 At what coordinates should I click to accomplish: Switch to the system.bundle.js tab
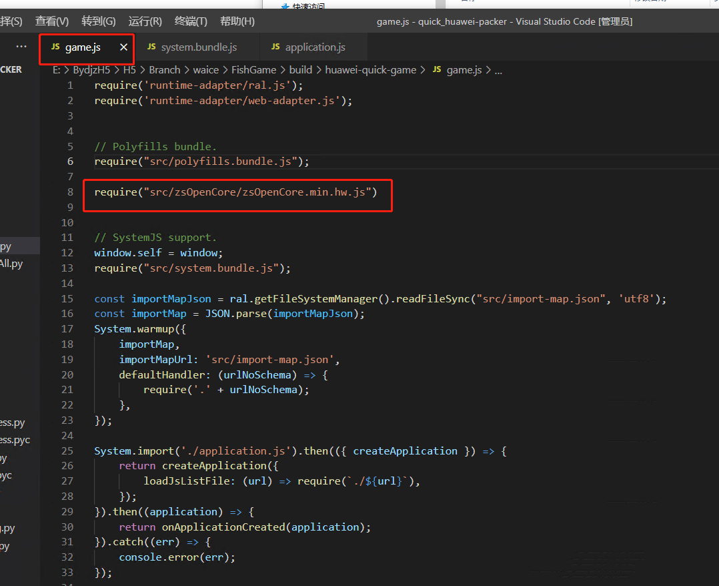coord(198,47)
